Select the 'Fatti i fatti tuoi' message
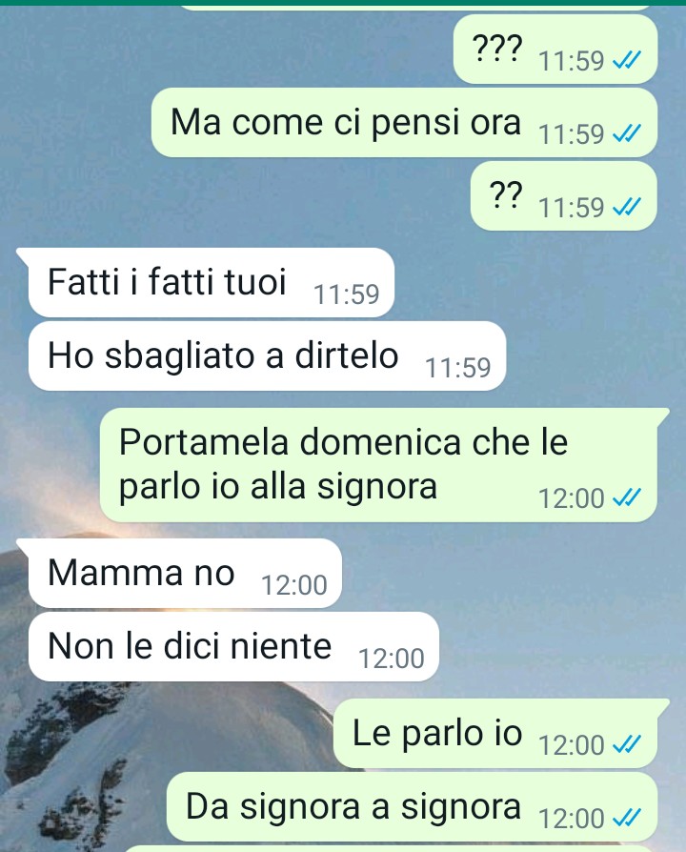This screenshot has height=852, width=686. [212, 282]
